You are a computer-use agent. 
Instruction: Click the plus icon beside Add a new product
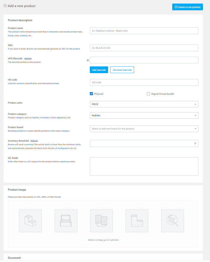(x=5, y=6)
